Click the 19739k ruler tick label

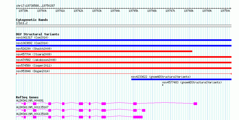pos(23,11)
